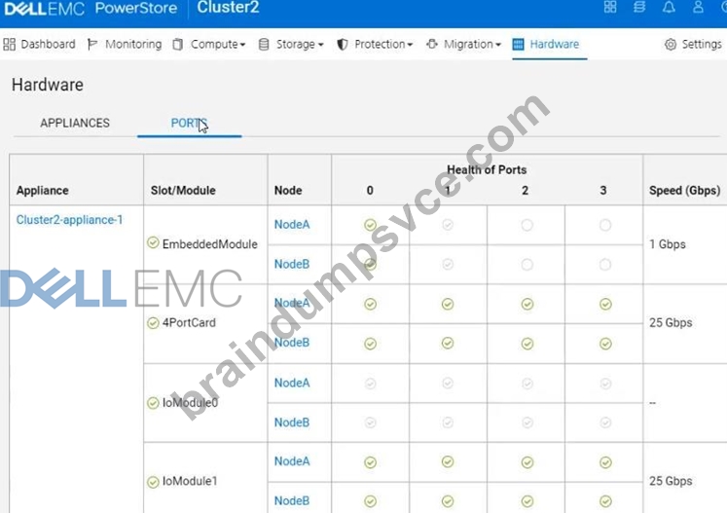Click the grid apps icon in top bar
This screenshot has height=513, width=727.
(x=610, y=7)
